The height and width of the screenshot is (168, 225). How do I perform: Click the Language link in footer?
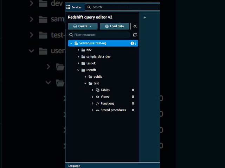(74, 166)
